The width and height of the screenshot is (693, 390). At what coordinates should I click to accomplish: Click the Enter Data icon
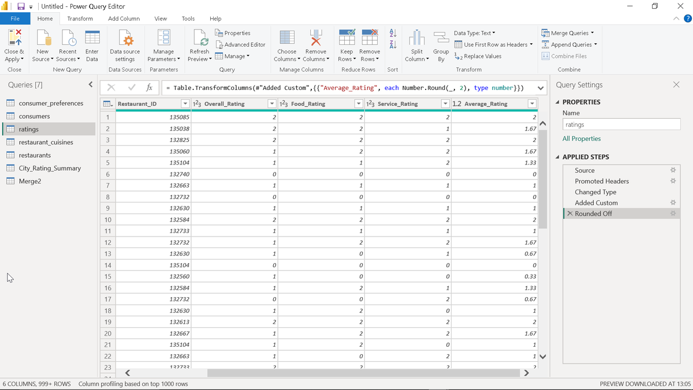tap(92, 37)
